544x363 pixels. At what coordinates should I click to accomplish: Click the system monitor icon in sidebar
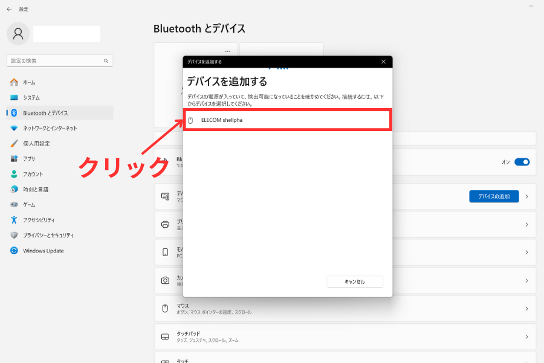[x=14, y=97]
